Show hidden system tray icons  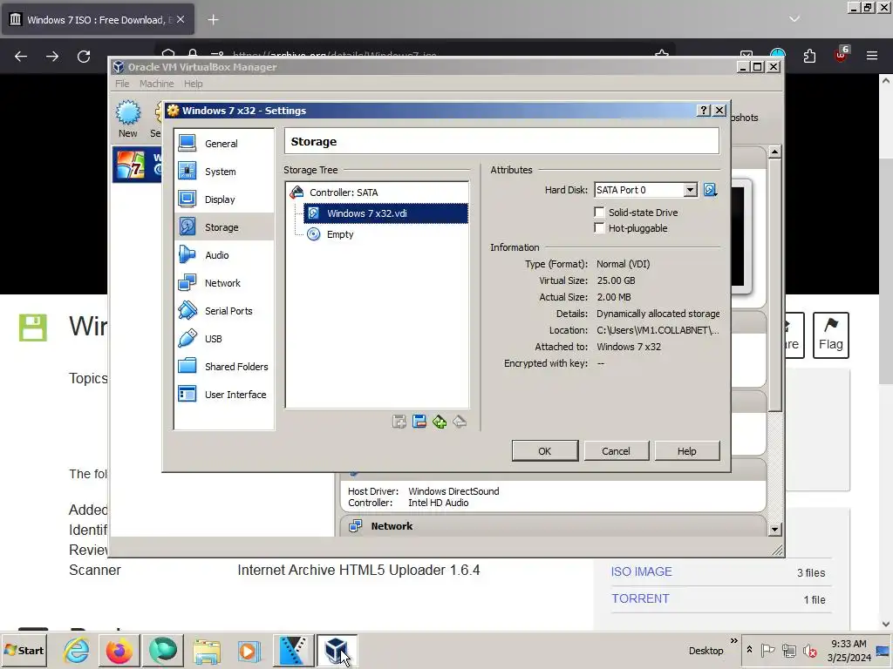[x=749, y=650]
